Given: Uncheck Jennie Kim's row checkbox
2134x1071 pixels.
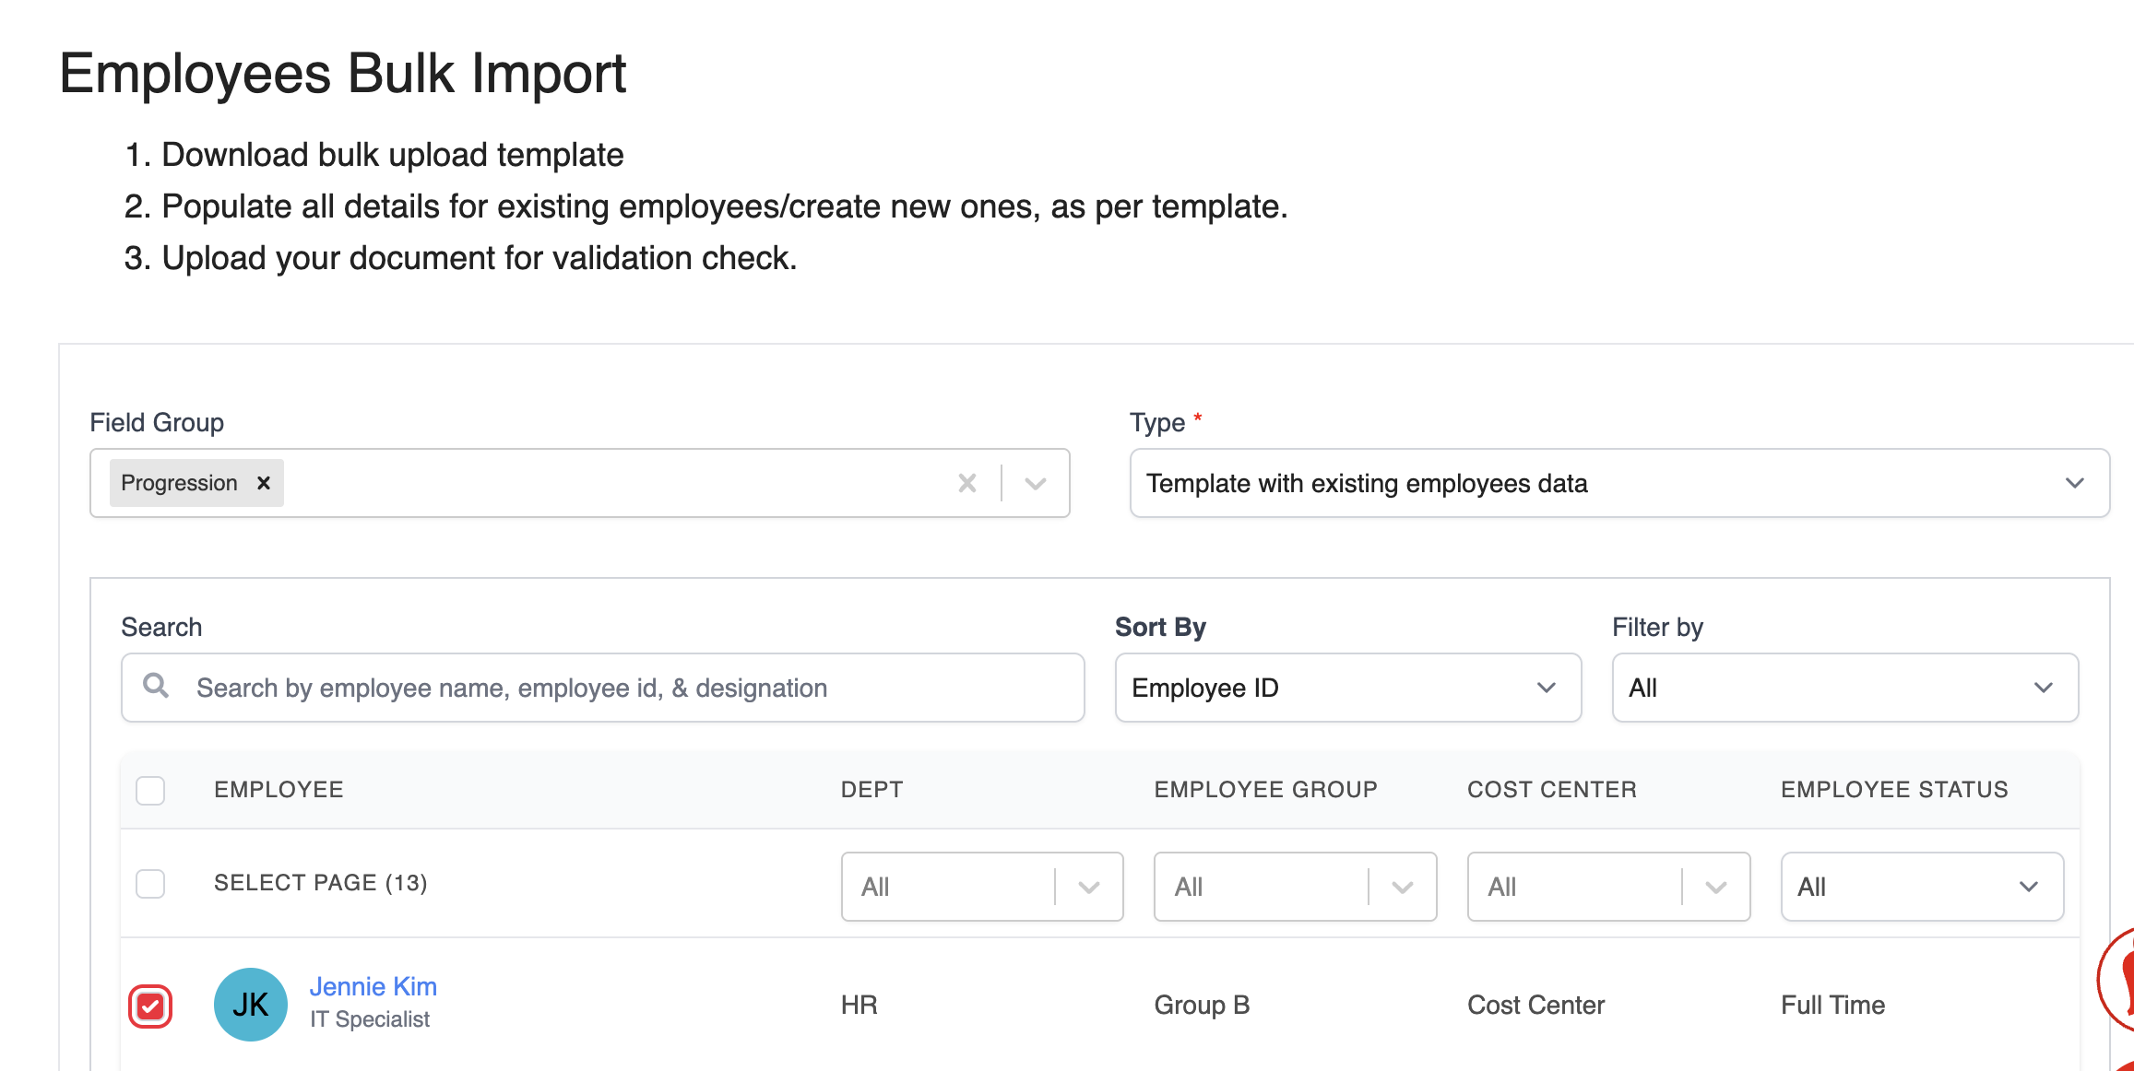Looking at the screenshot, I should pyautogui.click(x=150, y=1006).
